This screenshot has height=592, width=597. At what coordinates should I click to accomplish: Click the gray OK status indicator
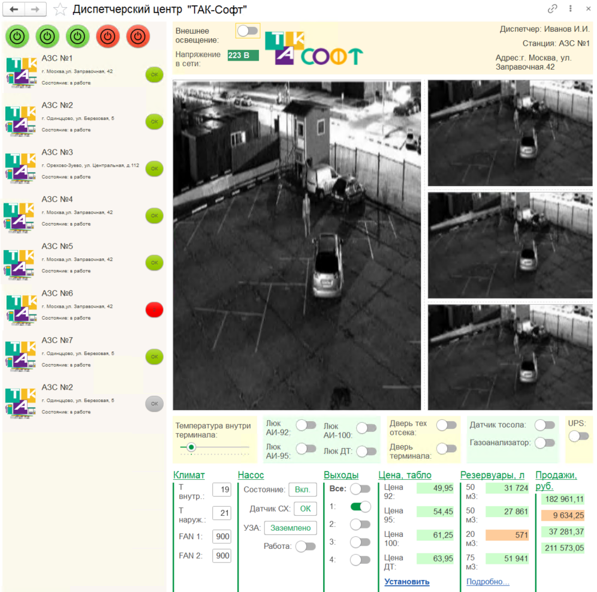[x=154, y=404]
